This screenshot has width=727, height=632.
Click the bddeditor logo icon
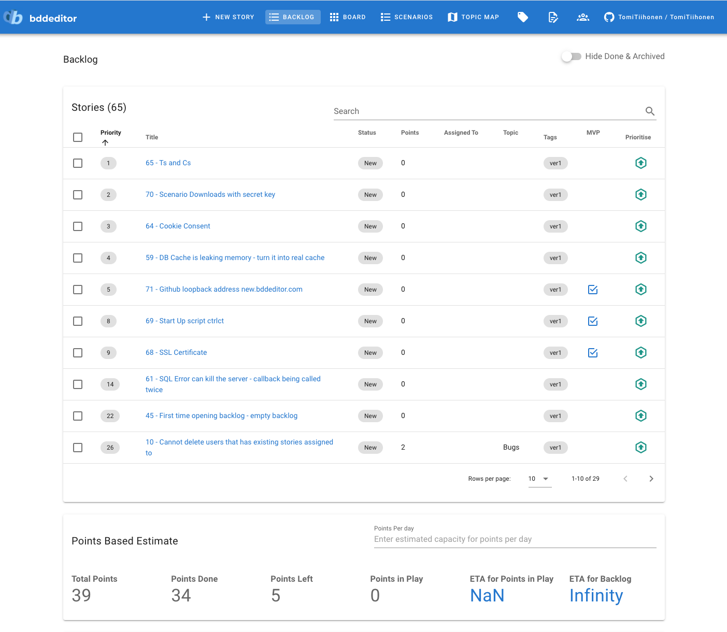(13, 18)
